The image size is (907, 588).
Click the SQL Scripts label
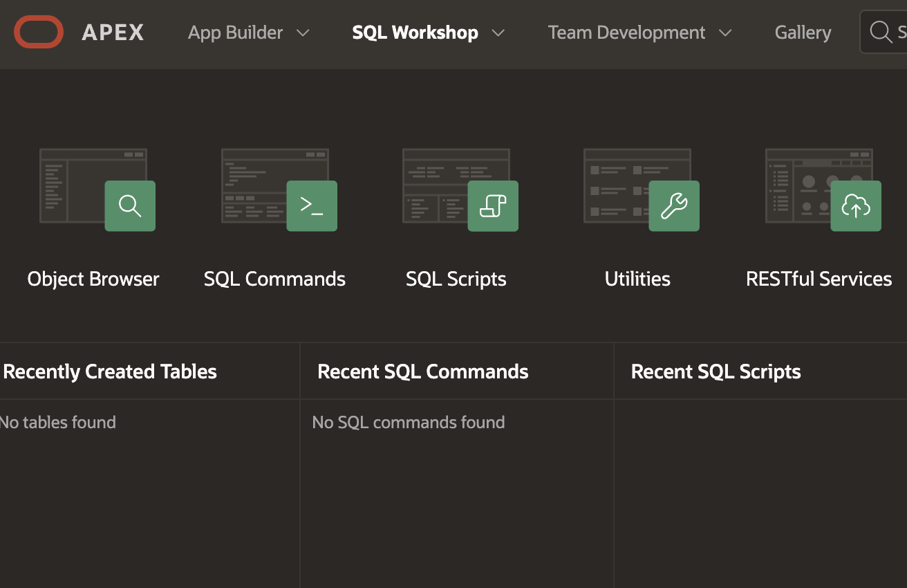pyautogui.click(x=456, y=279)
